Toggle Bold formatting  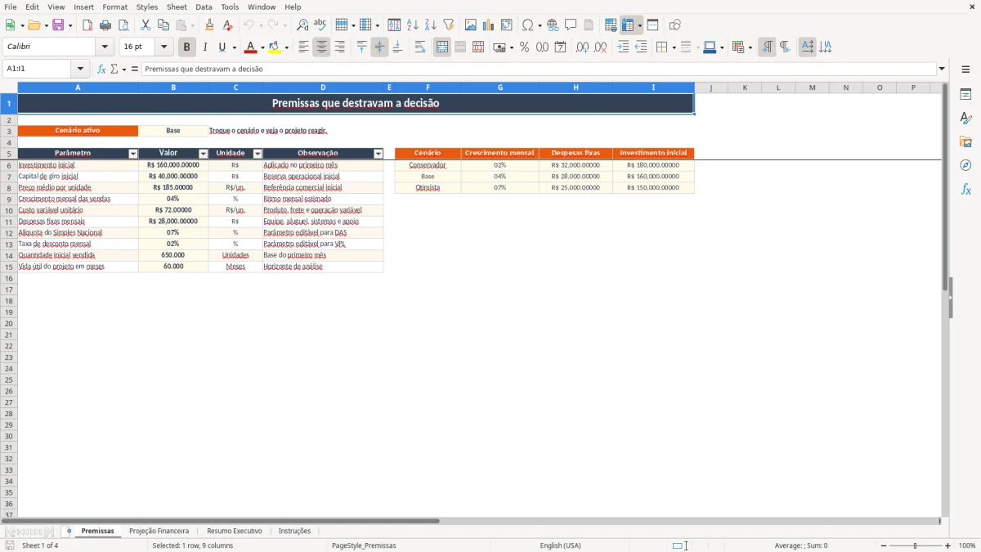tap(187, 47)
